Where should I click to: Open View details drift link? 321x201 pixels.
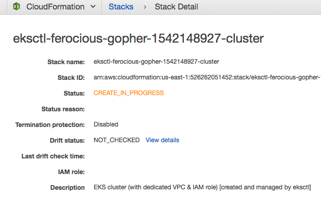162,140
